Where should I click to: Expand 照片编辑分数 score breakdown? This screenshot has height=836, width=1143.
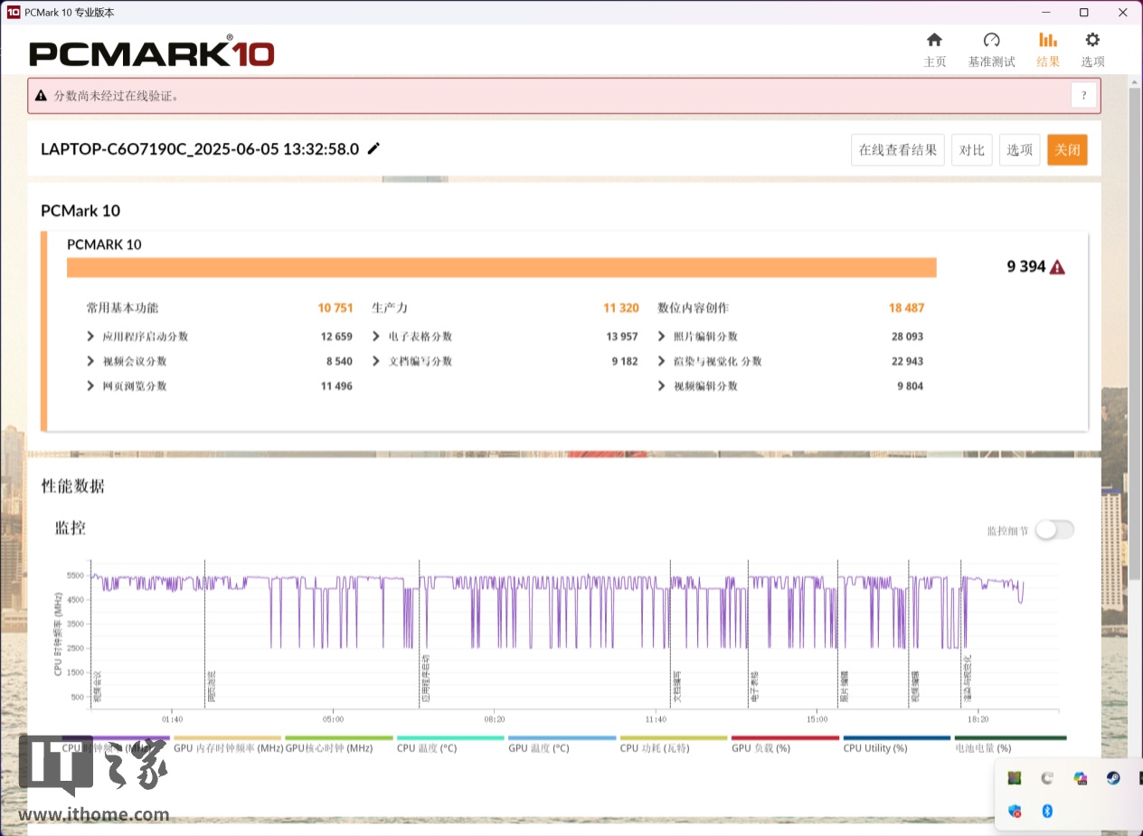(662, 337)
